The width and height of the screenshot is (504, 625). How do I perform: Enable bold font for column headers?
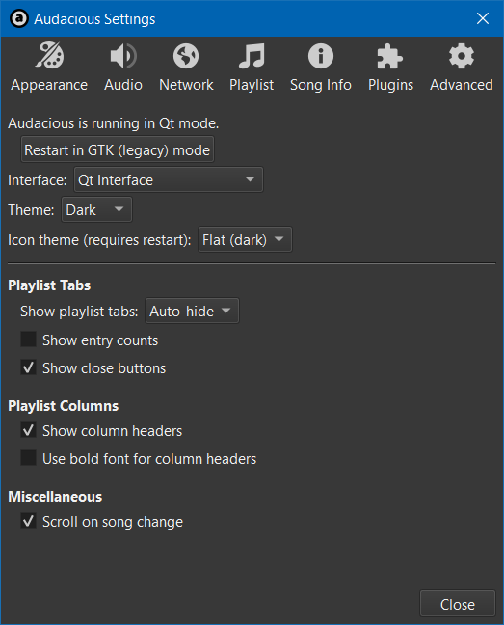coord(29,458)
